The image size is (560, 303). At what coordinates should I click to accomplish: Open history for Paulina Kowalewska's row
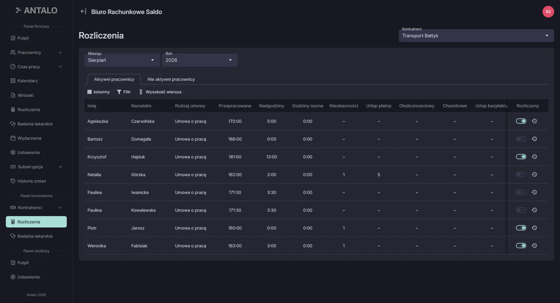(x=534, y=210)
